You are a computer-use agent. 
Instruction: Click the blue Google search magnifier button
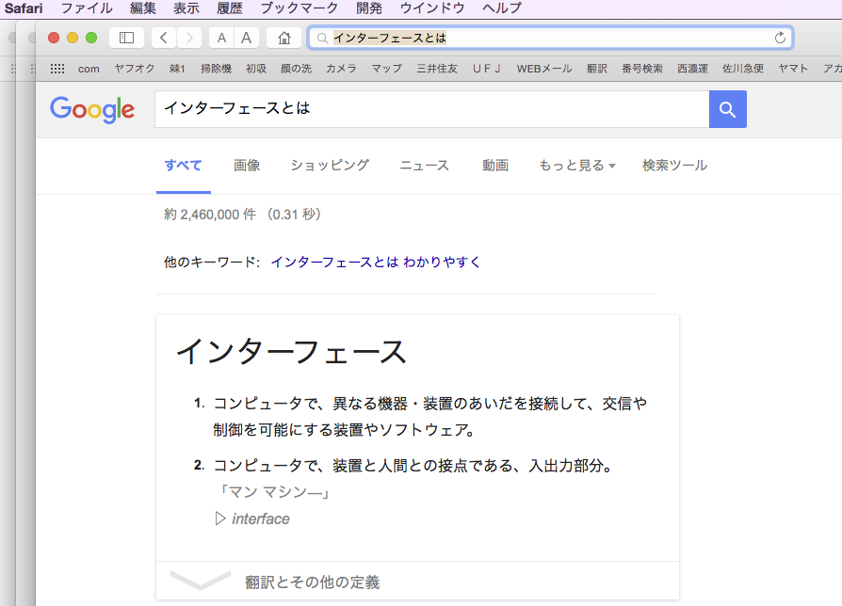click(x=728, y=109)
